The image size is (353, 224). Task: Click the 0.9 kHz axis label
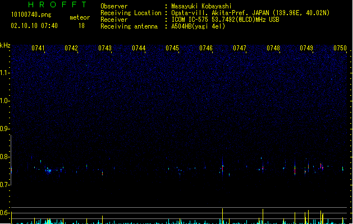[x=4, y=129]
